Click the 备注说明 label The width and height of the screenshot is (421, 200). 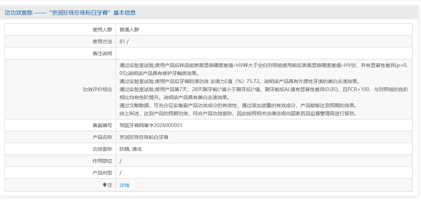click(102, 53)
